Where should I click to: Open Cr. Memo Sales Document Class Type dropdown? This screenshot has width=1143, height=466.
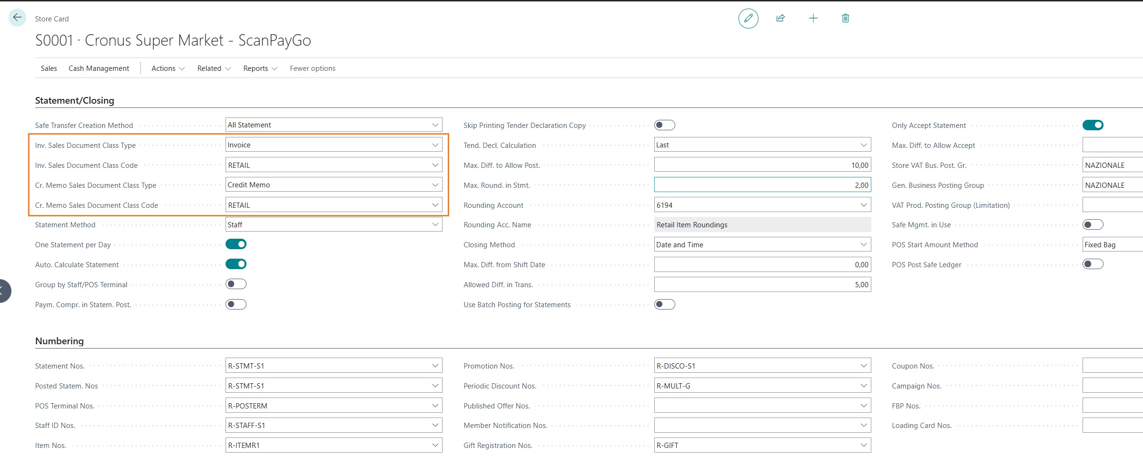pos(435,185)
